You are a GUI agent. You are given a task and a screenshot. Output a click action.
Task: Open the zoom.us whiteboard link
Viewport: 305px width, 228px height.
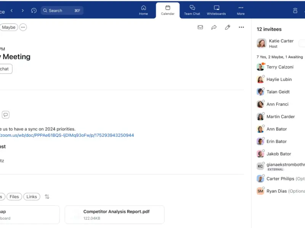pos(67,135)
